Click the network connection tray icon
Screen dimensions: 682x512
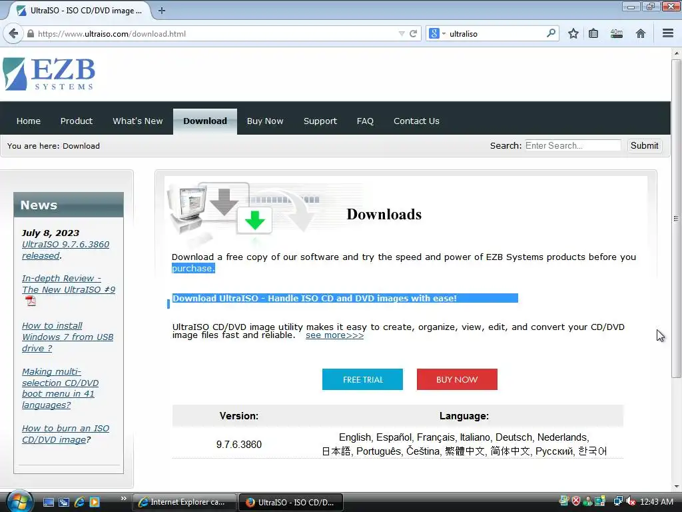(617, 501)
